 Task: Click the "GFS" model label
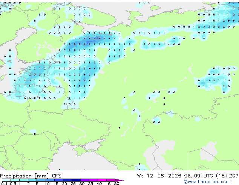tap(57, 176)
